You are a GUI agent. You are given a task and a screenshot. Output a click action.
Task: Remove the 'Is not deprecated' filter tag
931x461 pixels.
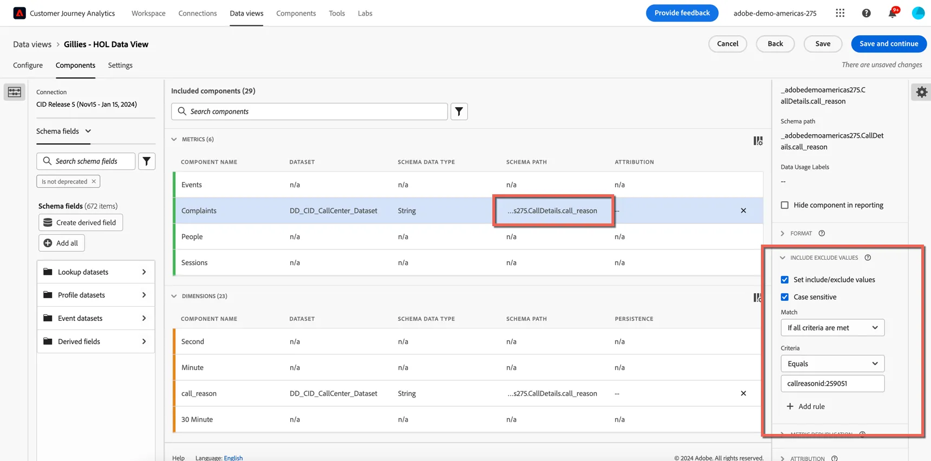[94, 181]
